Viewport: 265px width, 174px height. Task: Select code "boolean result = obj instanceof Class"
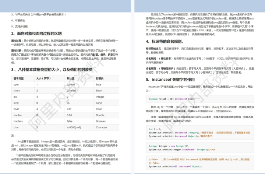click(x=172, y=99)
